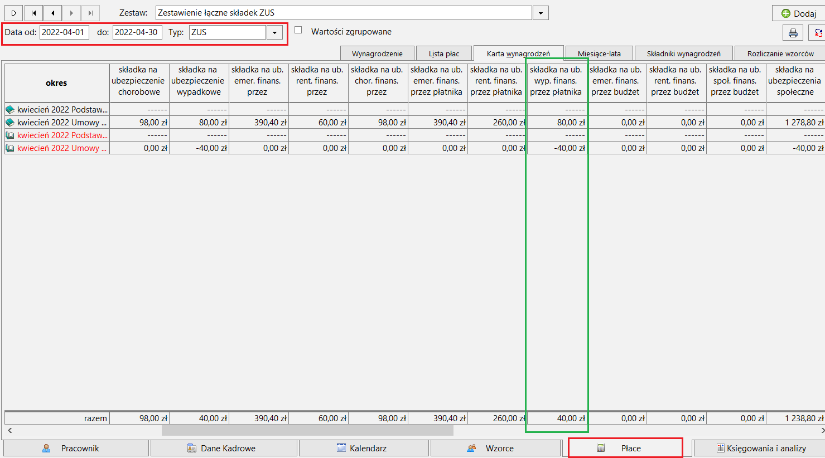Viewport: 825px width, 458px height.
Task: Click left scroll arrow of table scrollbar
Action: pos(9,431)
